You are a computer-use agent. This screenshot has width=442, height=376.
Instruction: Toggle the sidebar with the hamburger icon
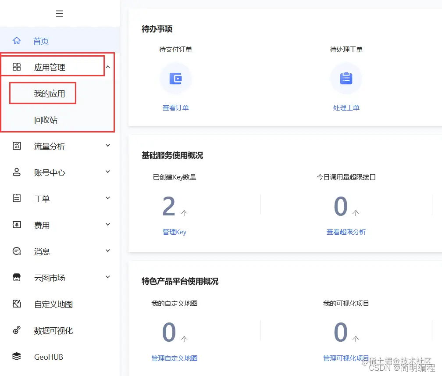point(60,14)
